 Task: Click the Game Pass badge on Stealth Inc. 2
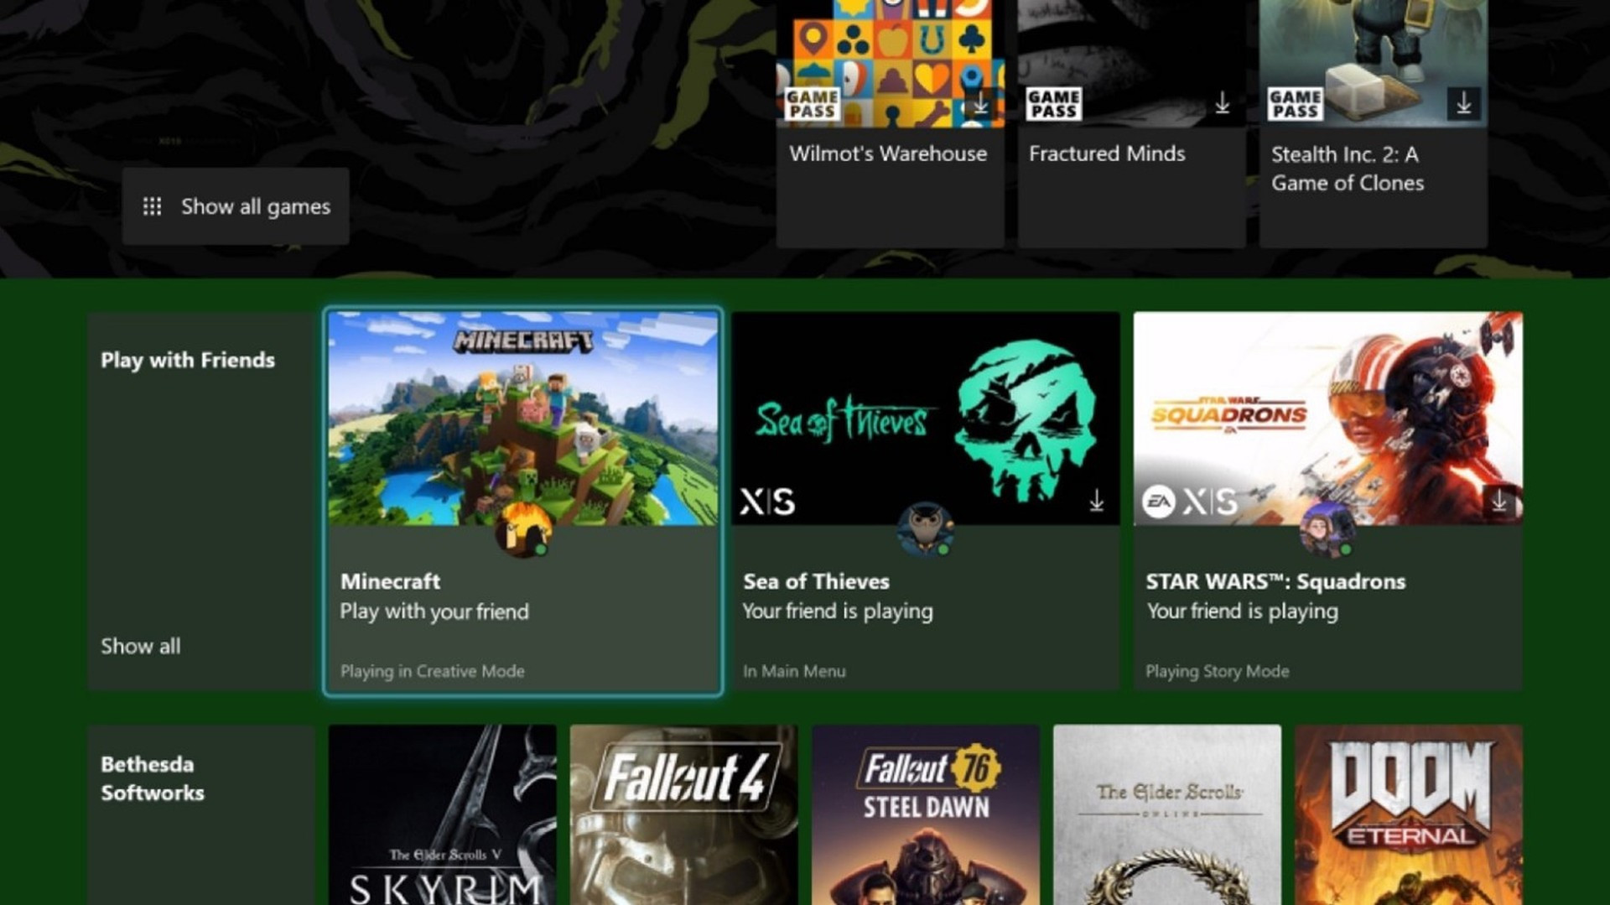click(x=1294, y=102)
